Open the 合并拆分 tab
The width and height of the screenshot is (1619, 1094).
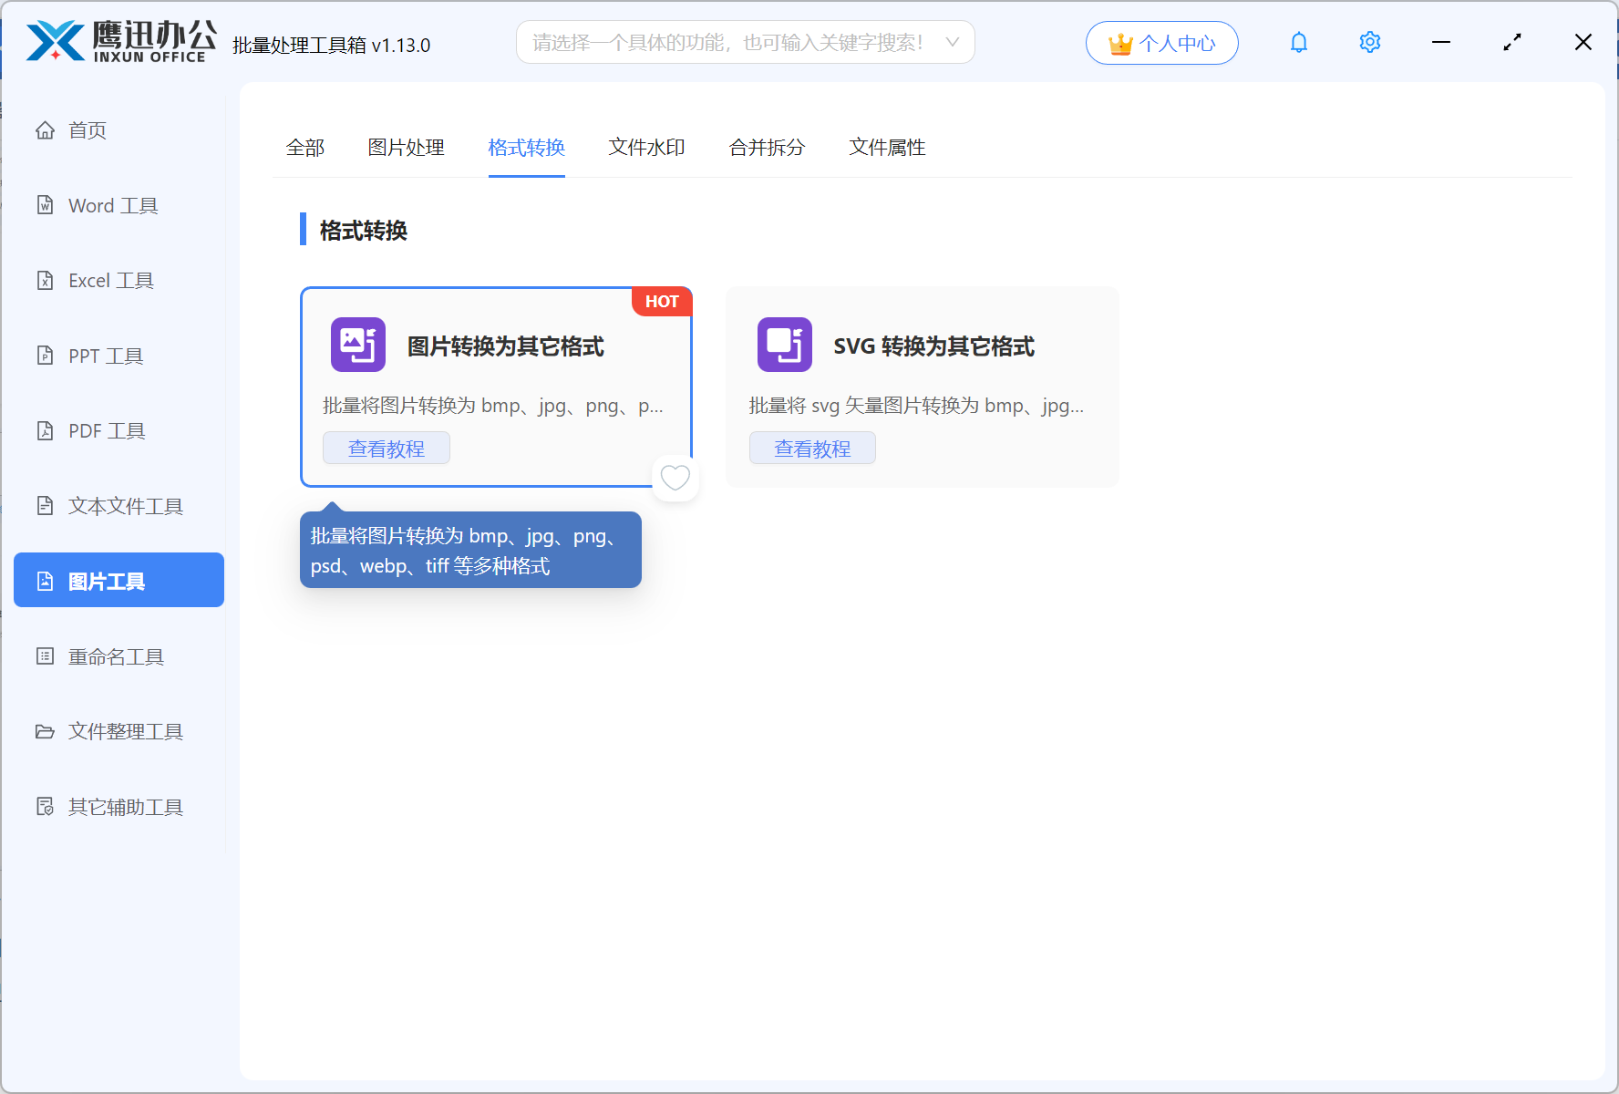(767, 147)
